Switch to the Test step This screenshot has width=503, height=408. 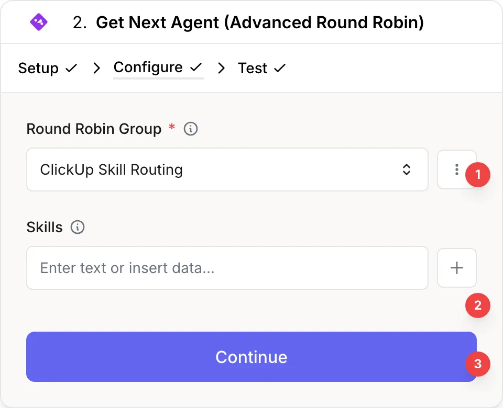pos(253,67)
